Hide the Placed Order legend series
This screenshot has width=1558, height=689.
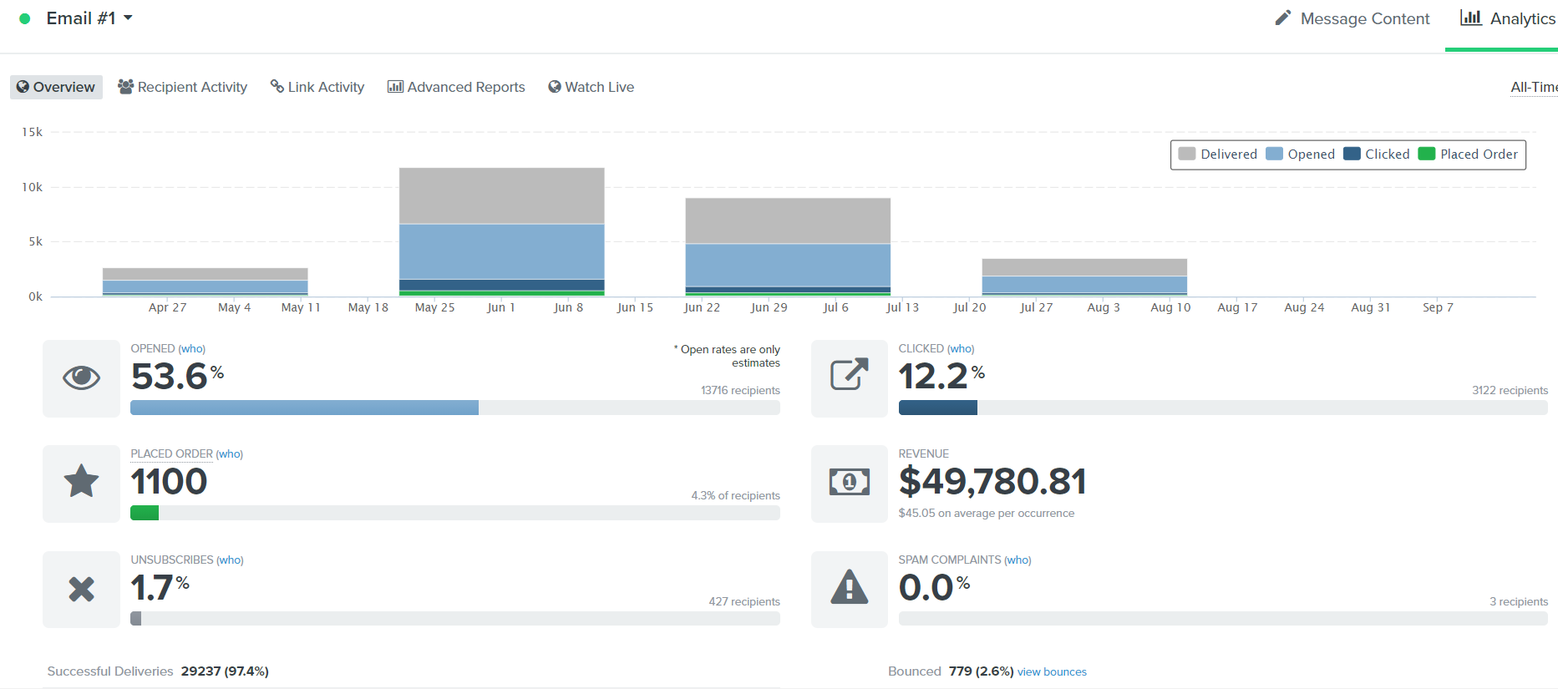point(1469,155)
